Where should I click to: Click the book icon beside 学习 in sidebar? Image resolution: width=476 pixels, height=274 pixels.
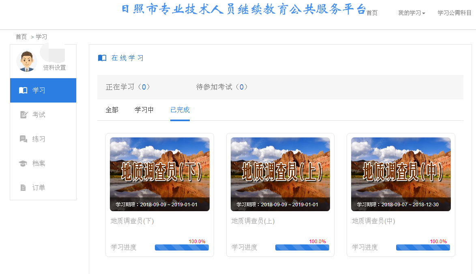(x=23, y=90)
